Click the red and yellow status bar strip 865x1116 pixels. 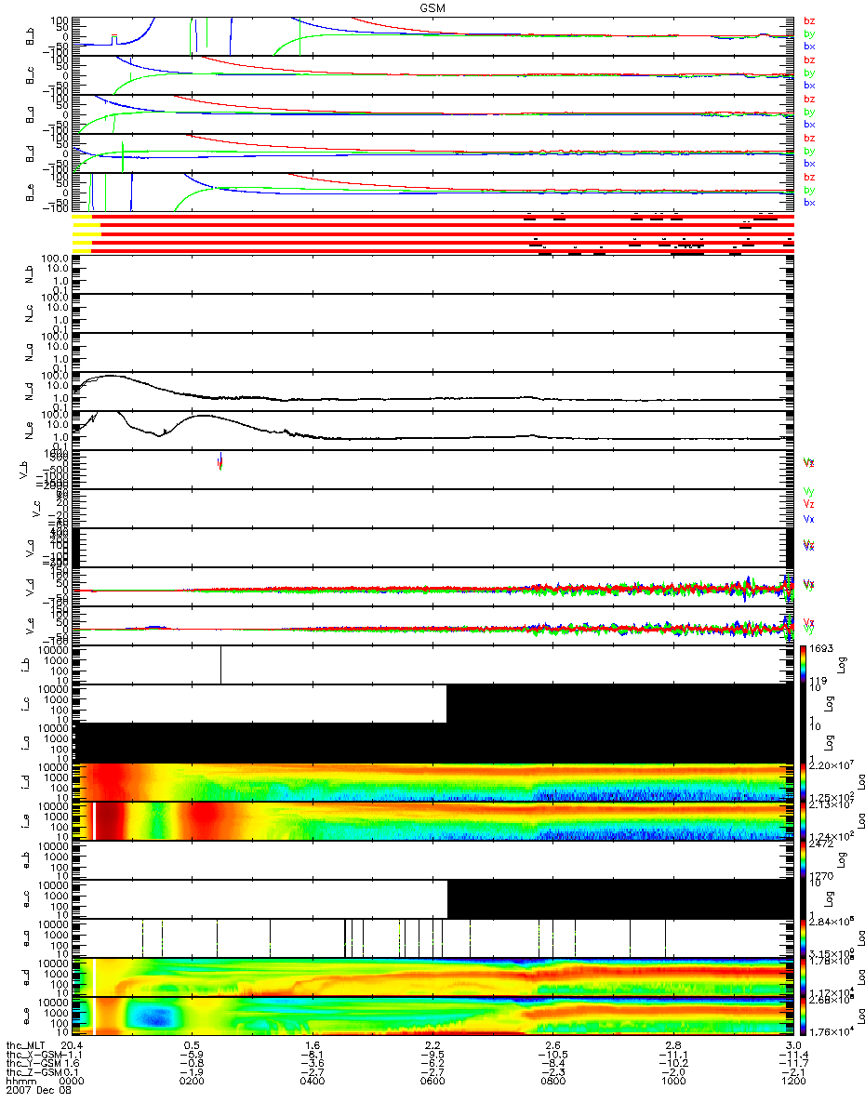[434, 233]
